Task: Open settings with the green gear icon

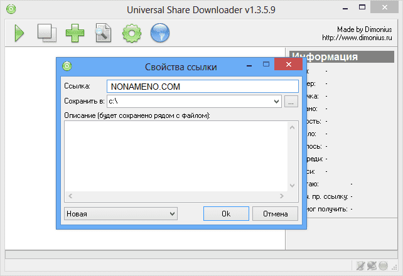Action: click(x=132, y=33)
